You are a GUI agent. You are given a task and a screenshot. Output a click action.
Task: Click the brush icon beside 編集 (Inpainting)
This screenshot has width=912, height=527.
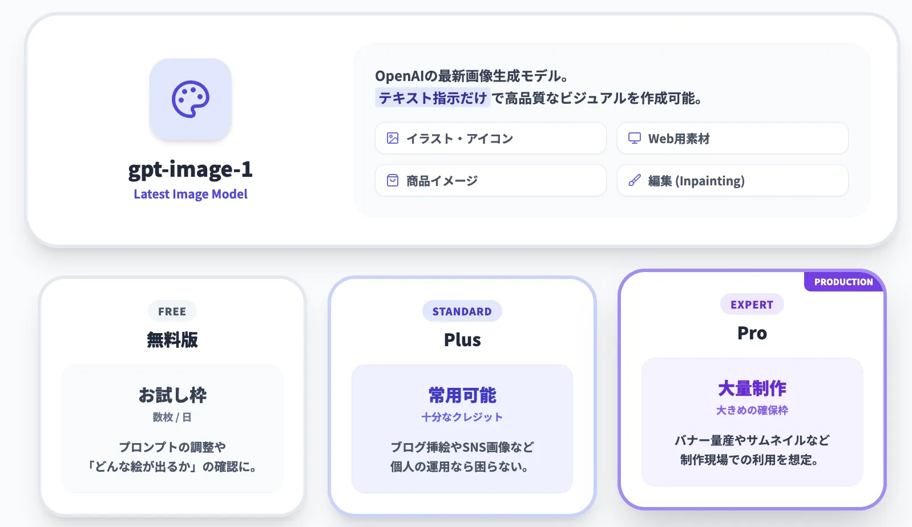tap(635, 180)
